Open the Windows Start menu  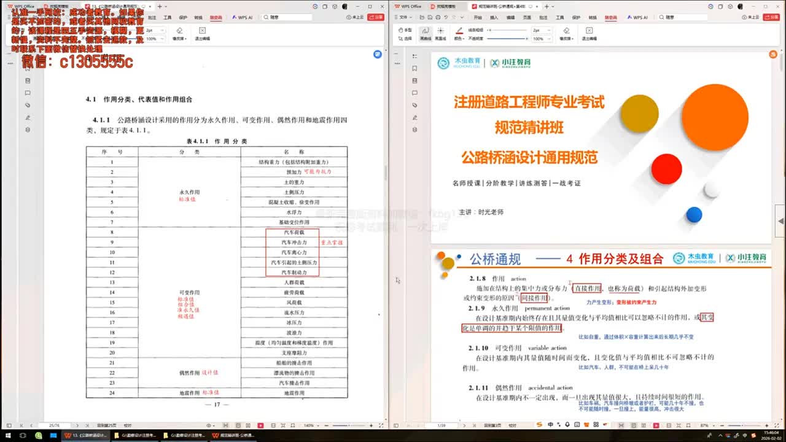click(x=7, y=435)
